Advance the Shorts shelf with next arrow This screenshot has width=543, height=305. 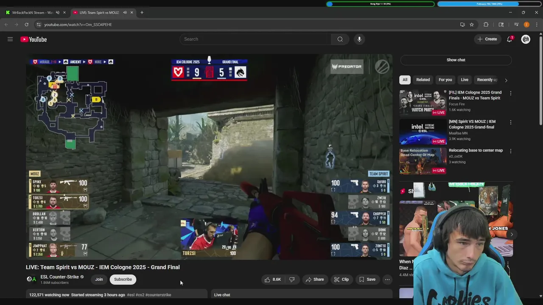tap(512, 234)
